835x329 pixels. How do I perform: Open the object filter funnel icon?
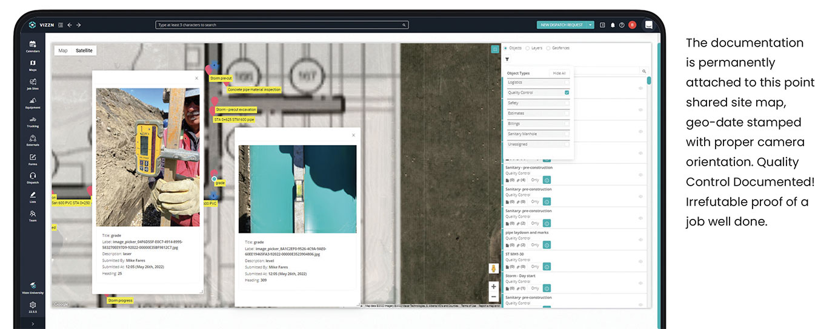pos(507,59)
